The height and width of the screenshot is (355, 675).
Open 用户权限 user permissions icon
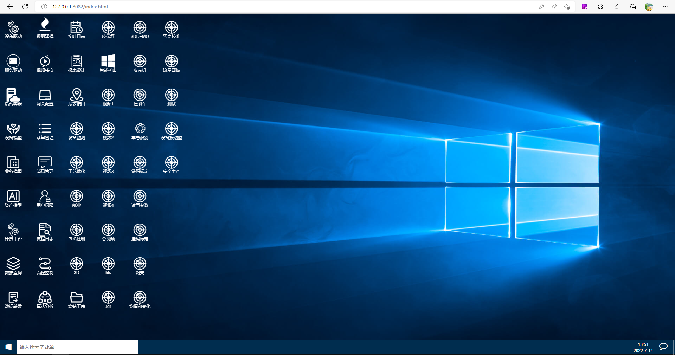(45, 198)
